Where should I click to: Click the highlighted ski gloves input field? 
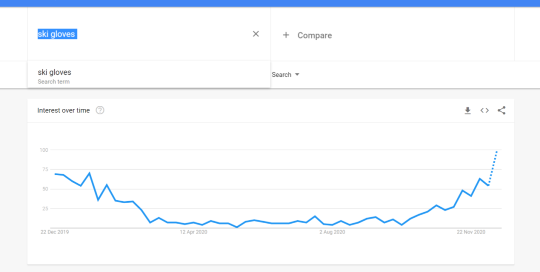[x=57, y=34]
